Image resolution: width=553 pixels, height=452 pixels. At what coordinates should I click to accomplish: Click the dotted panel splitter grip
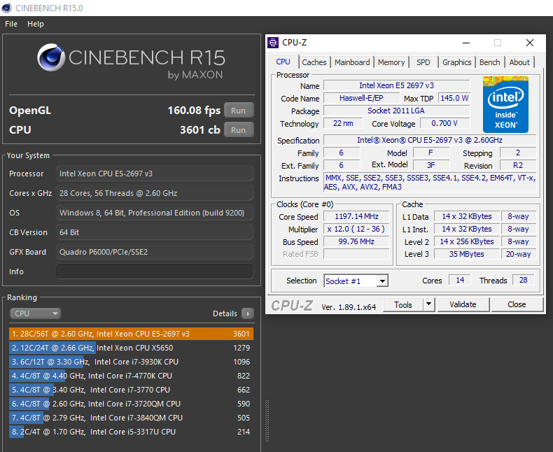click(x=267, y=421)
